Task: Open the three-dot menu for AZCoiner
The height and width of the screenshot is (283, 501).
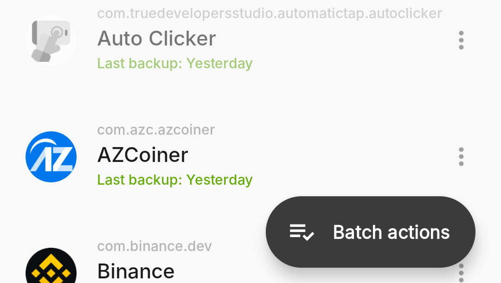Action: [x=461, y=157]
